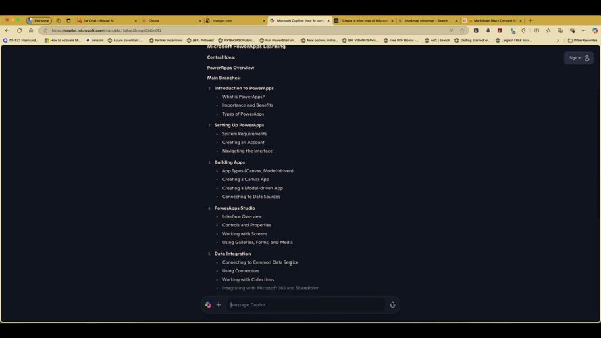Click the plus attach button in message bar

(x=219, y=305)
